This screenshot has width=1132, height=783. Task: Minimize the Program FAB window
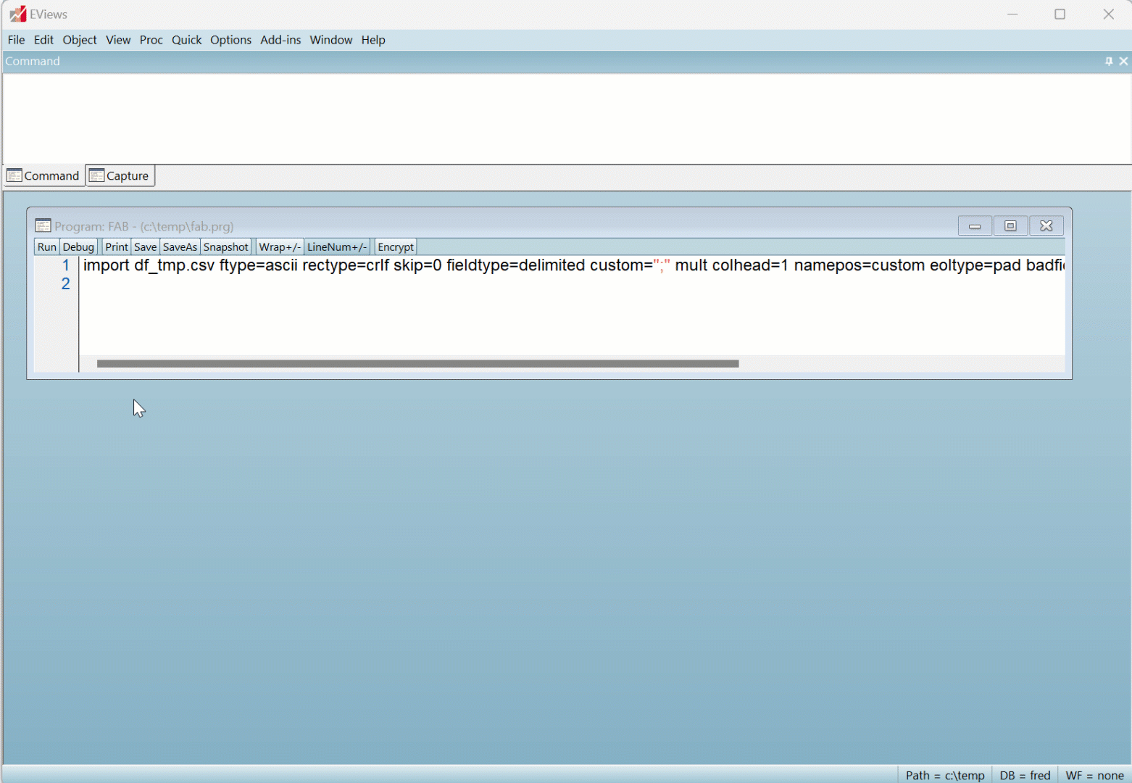tap(975, 226)
